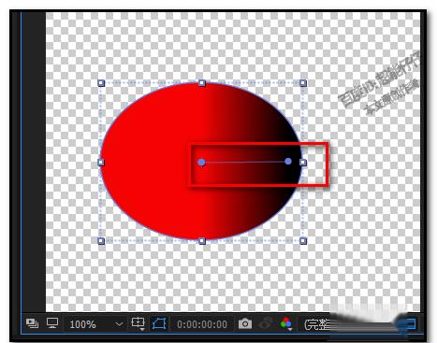Image resolution: width=437 pixels, height=343 pixels.
Task: Select the red gradient ellipse shape
Action: [x=150, y=162]
